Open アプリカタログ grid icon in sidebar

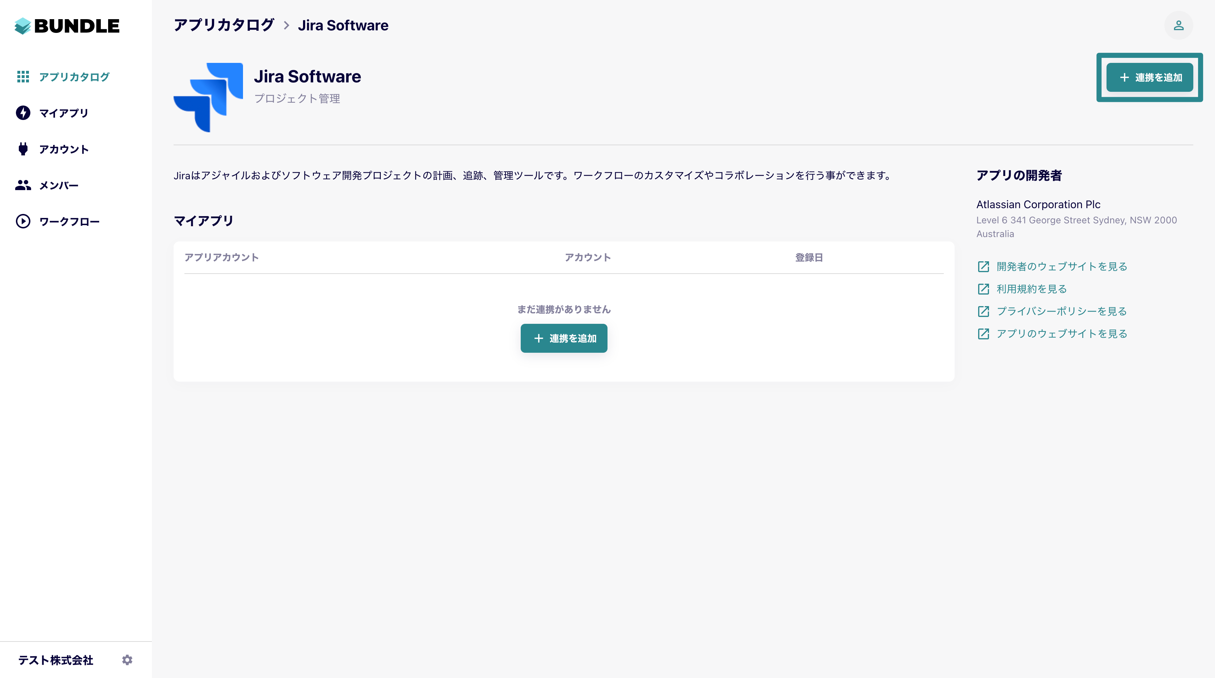coord(23,76)
